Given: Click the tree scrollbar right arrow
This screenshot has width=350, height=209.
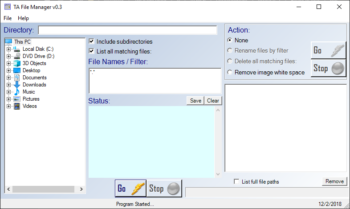Looking at the screenshot, I should 81,189.
